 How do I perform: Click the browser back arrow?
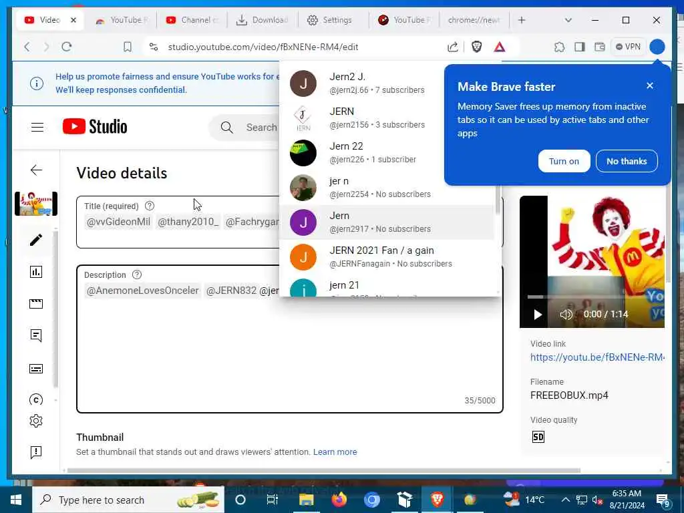(27, 47)
